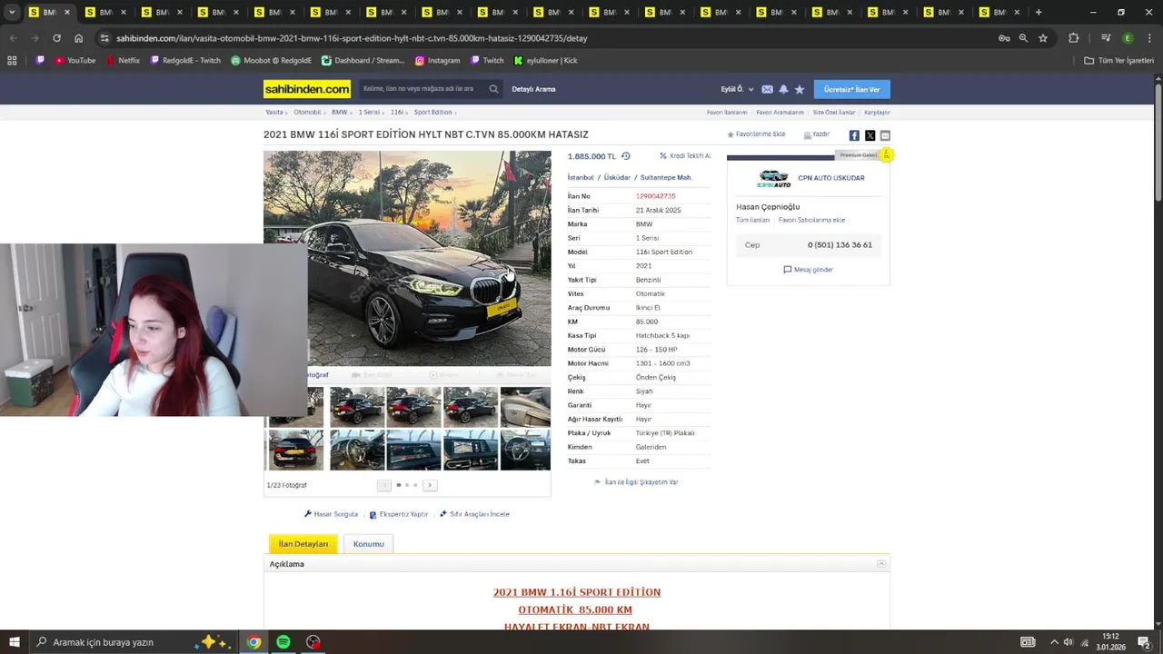Screen dimensions: 1163x654
Task: Click İlan ile İlgili Şikayetim Var link
Action: 636,482
